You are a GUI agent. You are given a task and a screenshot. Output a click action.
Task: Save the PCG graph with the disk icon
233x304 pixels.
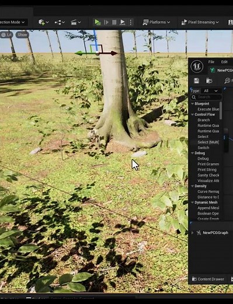pos(196,81)
